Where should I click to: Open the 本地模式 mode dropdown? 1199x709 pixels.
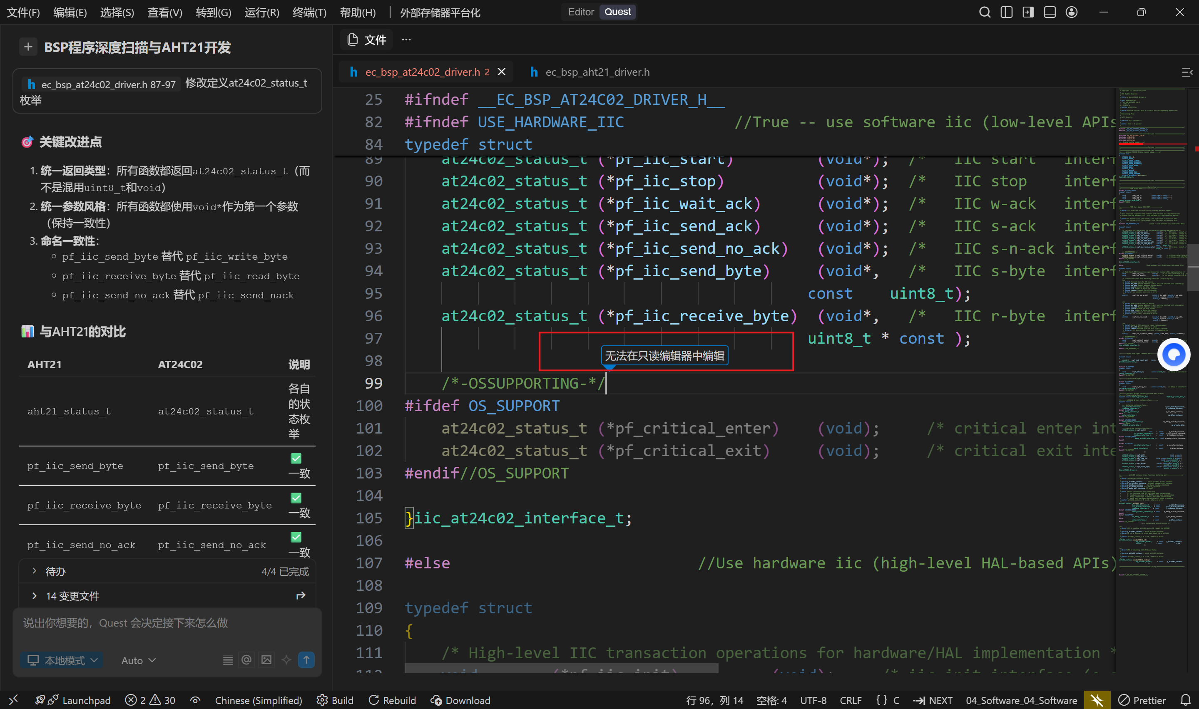(62, 660)
